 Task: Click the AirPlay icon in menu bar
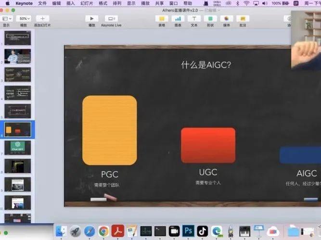coord(256,3)
